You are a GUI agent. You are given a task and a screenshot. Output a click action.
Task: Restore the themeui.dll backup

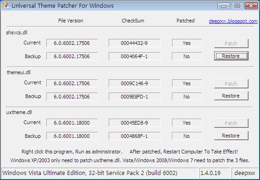pyautogui.click(x=231, y=96)
